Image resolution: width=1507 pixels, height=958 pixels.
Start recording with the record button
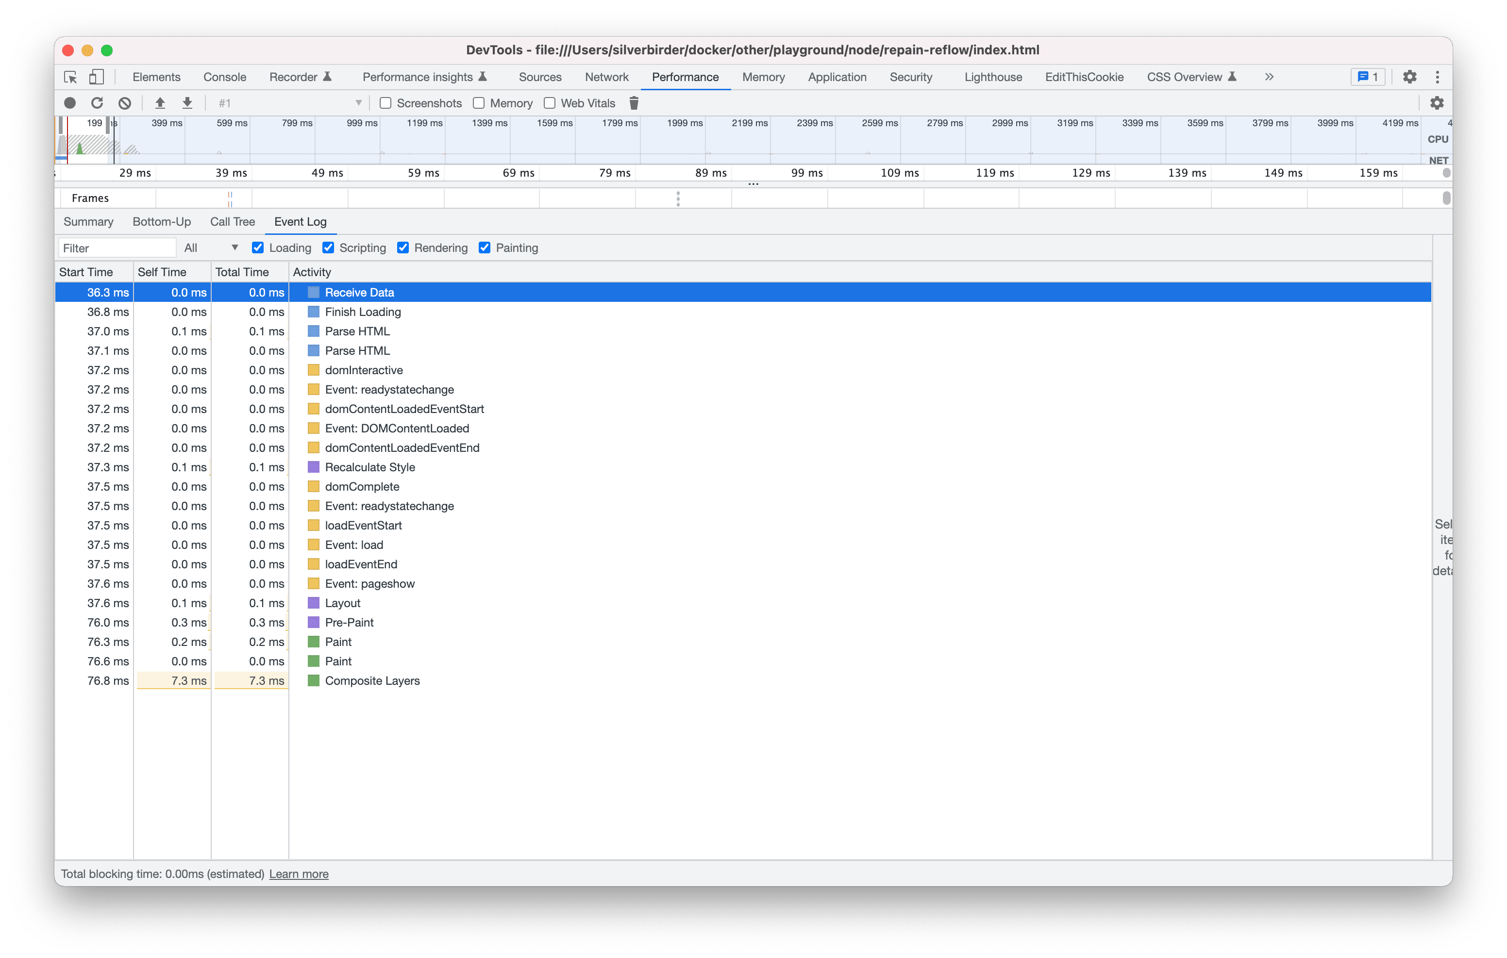point(70,102)
